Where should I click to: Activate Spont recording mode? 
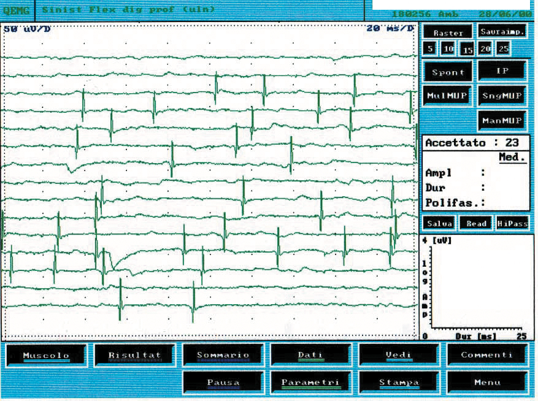(448, 72)
